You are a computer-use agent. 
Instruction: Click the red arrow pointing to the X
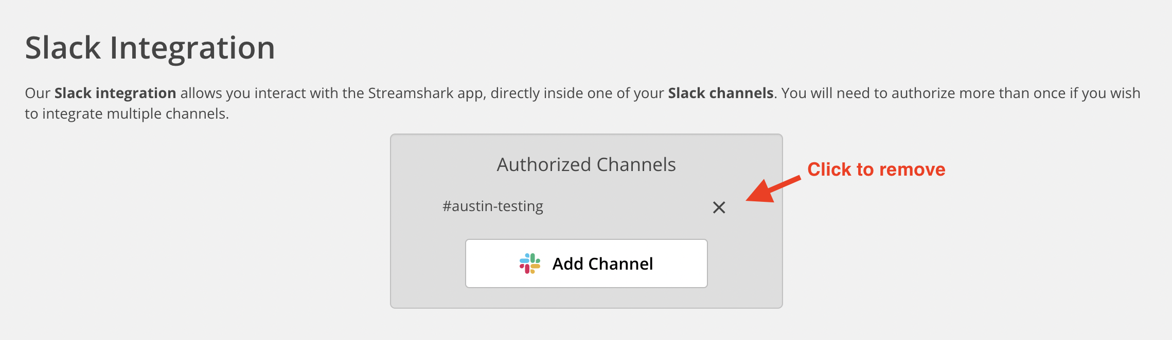click(x=773, y=190)
